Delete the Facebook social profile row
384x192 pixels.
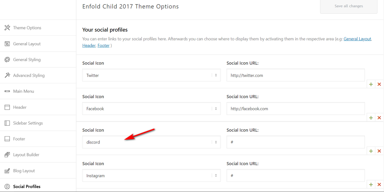379,118
